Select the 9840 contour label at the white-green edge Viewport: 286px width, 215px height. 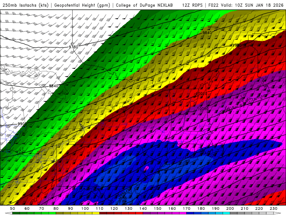click(54, 86)
